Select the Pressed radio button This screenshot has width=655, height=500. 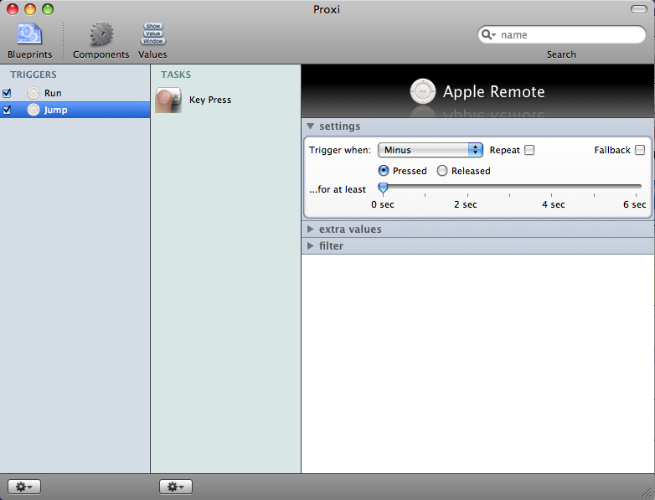(383, 171)
